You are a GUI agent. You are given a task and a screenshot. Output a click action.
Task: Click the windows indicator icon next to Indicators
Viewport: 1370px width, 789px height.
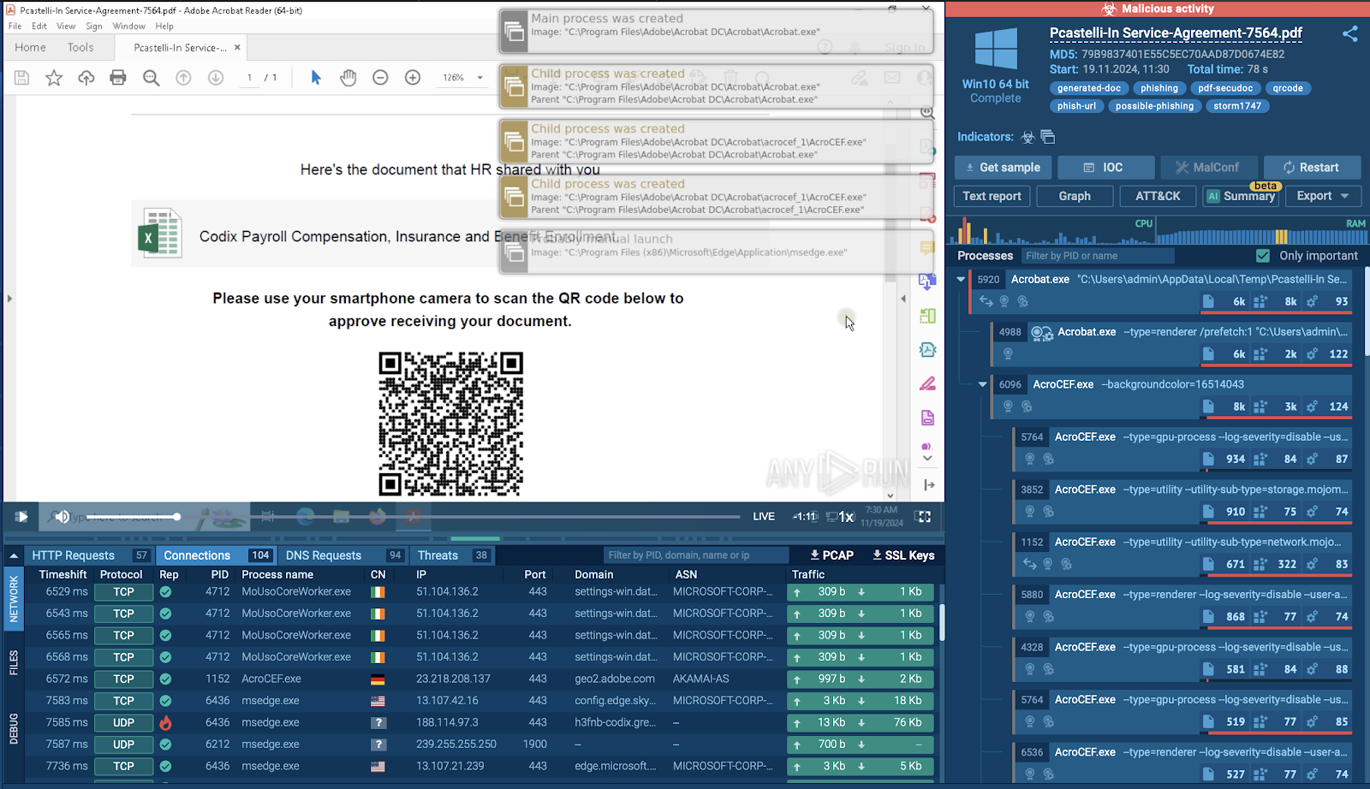[1047, 137]
